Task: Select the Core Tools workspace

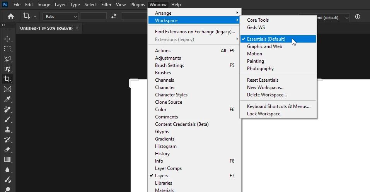Action: coord(278,20)
